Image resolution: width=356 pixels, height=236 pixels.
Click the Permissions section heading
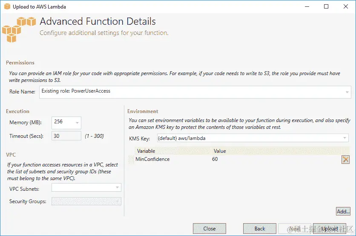tap(20, 63)
